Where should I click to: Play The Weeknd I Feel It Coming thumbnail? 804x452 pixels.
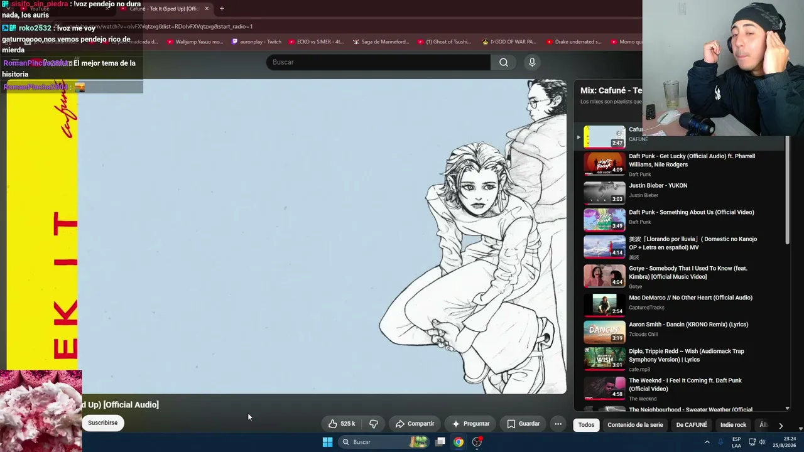(x=604, y=388)
